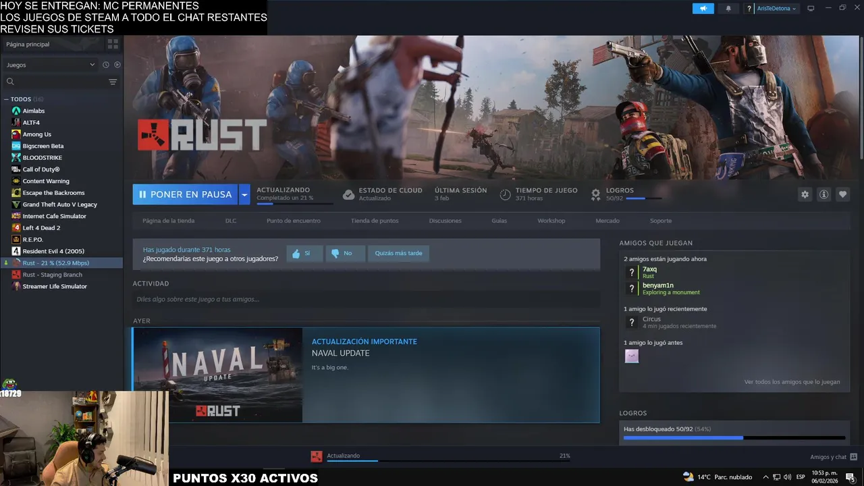This screenshot has width=864, height=486.
Task: Open the library grid view icon
Action: (113, 44)
